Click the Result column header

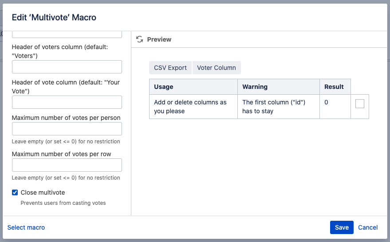point(335,87)
